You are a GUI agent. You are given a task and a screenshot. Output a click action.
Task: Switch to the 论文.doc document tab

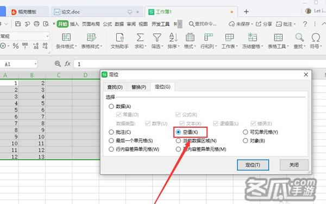tap(97, 11)
